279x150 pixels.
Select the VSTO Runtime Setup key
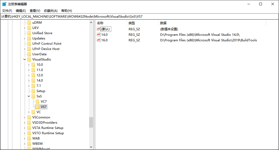point(48,133)
